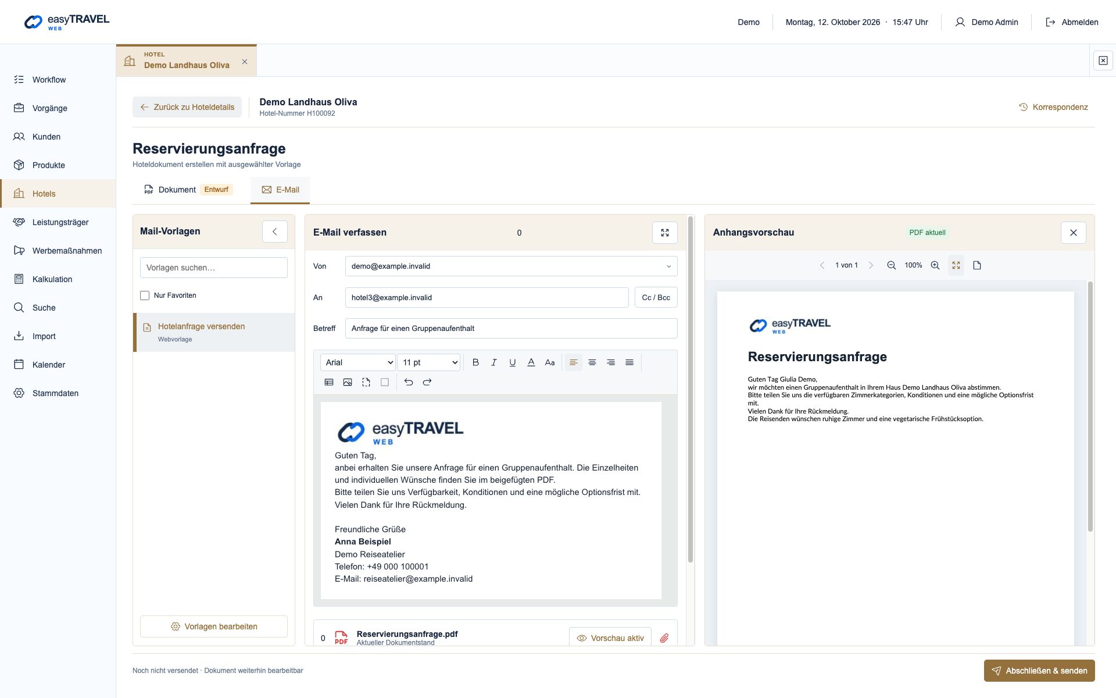Open the 11 pt font size dropdown
The image size is (1116, 698).
[x=429, y=362]
